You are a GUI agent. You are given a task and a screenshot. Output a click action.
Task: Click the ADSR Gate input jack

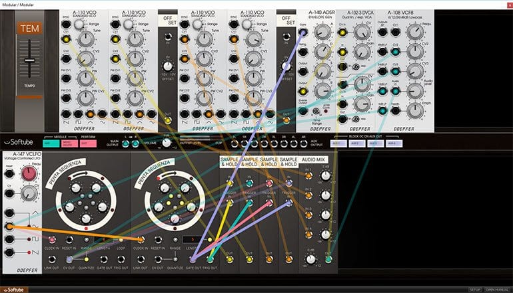click(303, 33)
